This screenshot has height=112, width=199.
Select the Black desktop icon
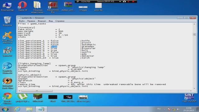click(53, 98)
